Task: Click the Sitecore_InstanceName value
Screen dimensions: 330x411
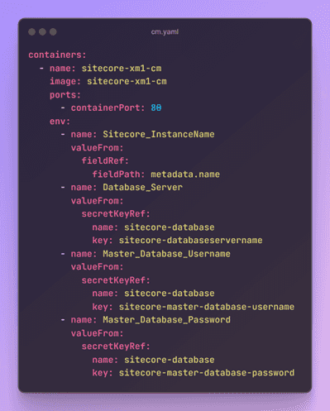Action: pyautogui.click(x=159, y=134)
